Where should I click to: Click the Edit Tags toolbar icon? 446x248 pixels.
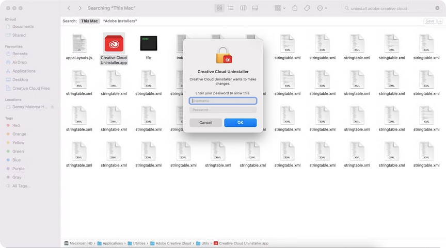tap(307, 8)
